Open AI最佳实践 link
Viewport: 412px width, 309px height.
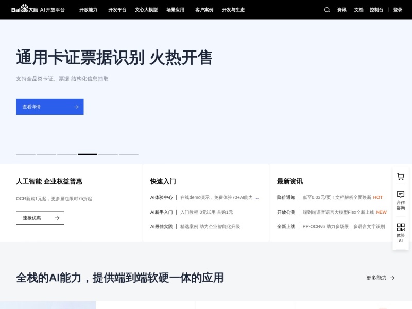[x=195, y=226]
